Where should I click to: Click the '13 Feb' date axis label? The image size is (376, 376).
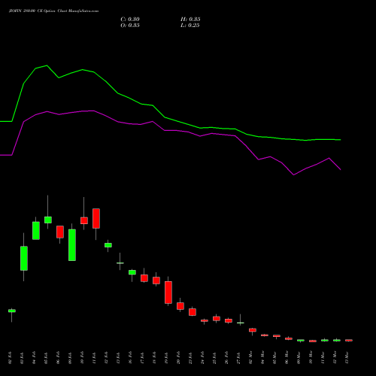click(x=118, y=358)
